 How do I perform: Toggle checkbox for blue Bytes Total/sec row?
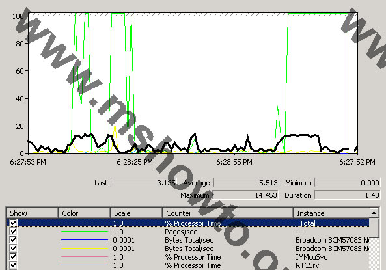(x=13, y=240)
